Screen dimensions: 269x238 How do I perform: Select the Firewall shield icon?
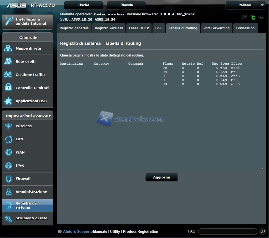click(x=9, y=179)
